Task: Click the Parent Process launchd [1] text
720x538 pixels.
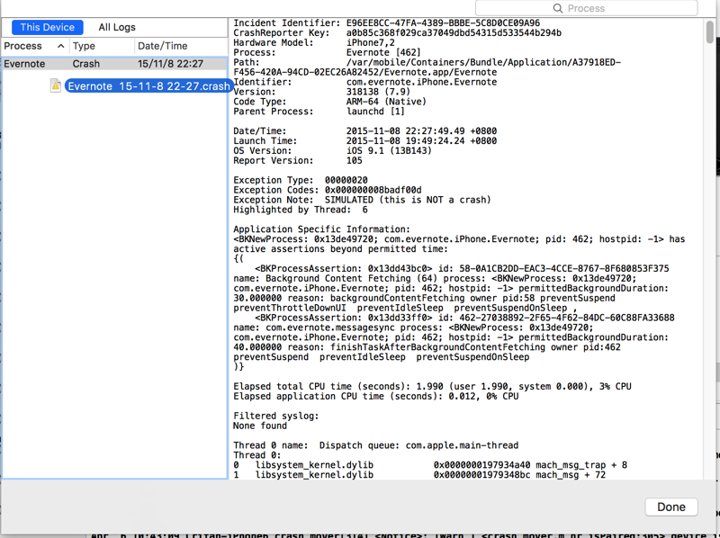Action: (319, 112)
